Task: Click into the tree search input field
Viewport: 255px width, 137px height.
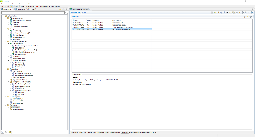Action: 33,13
